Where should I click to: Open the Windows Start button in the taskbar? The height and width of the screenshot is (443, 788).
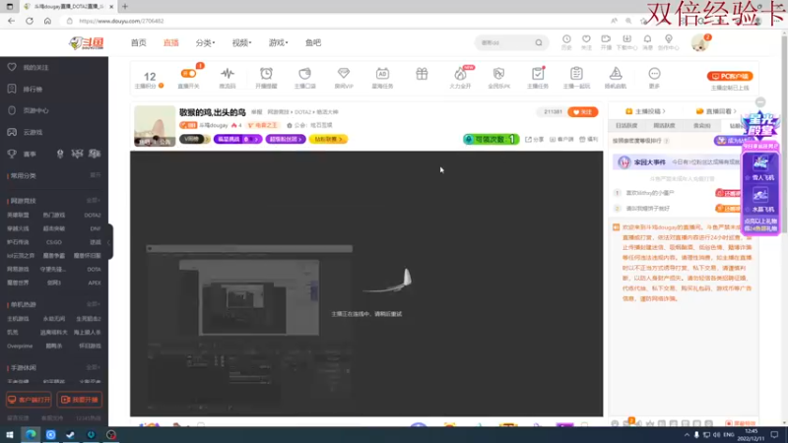coord(10,434)
